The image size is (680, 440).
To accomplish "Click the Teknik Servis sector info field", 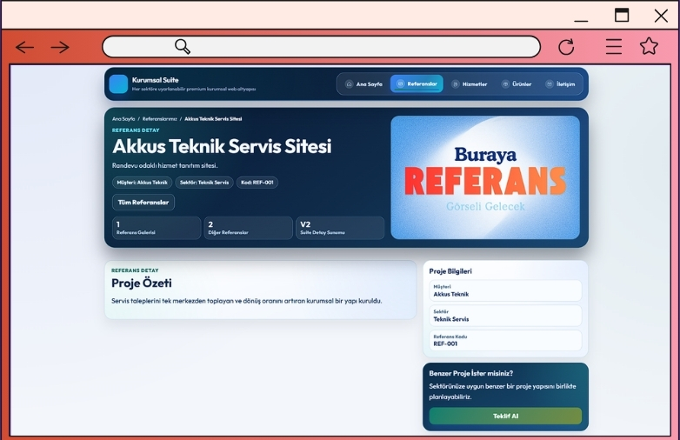I will pos(505,316).
